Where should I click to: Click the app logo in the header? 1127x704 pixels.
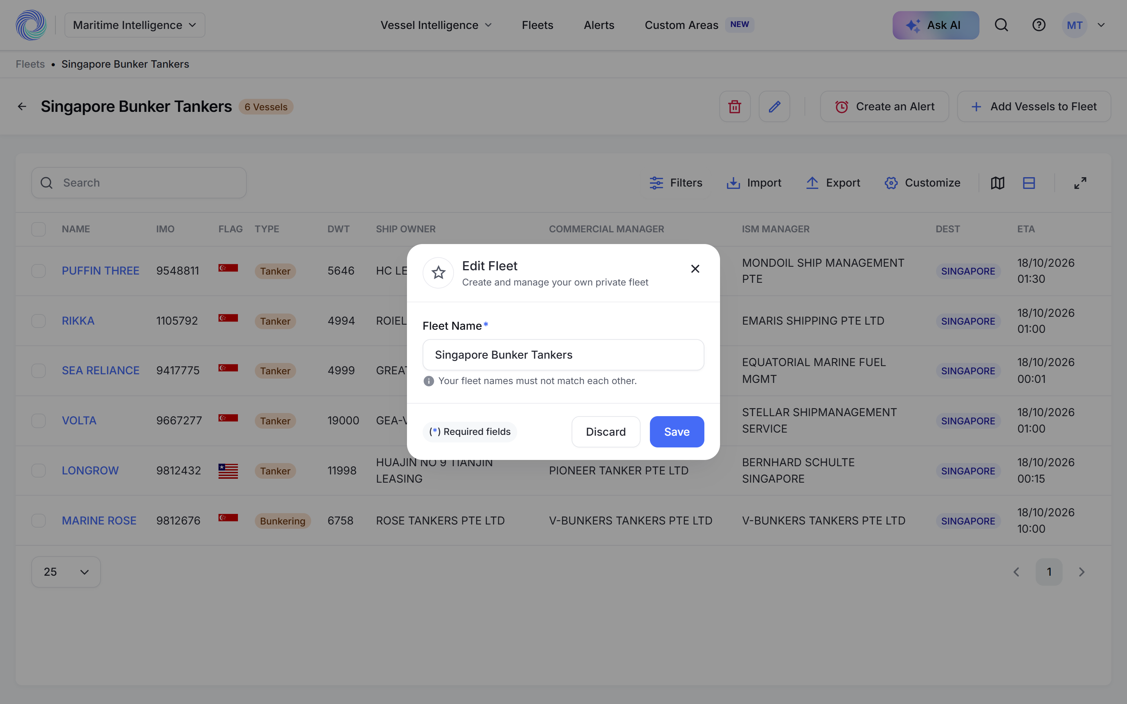click(31, 25)
